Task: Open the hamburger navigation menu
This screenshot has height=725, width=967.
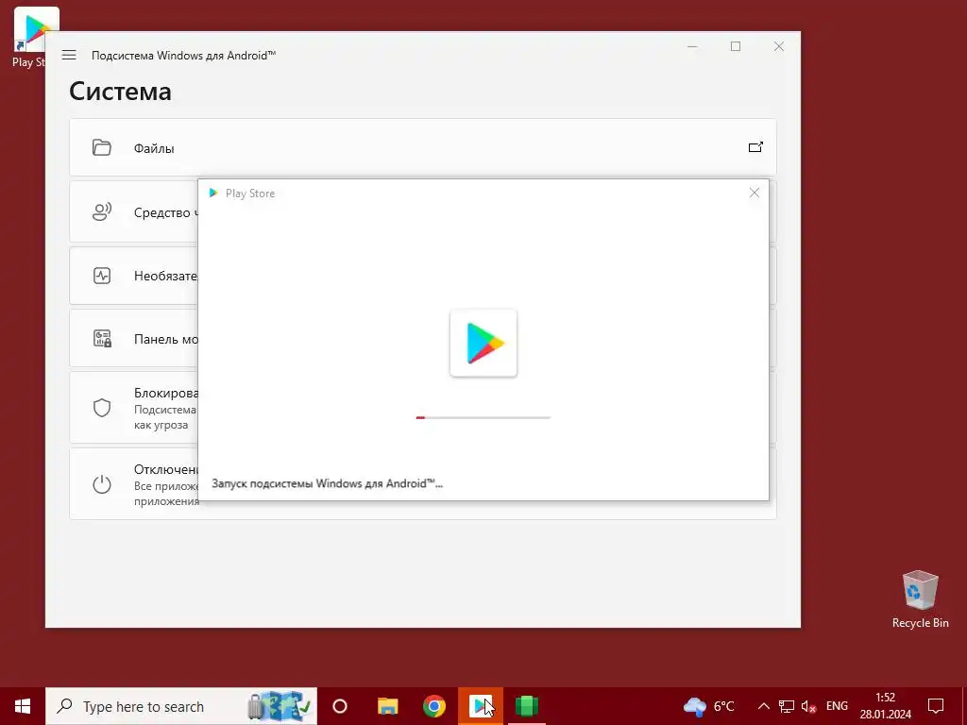Action: [x=69, y=55]
